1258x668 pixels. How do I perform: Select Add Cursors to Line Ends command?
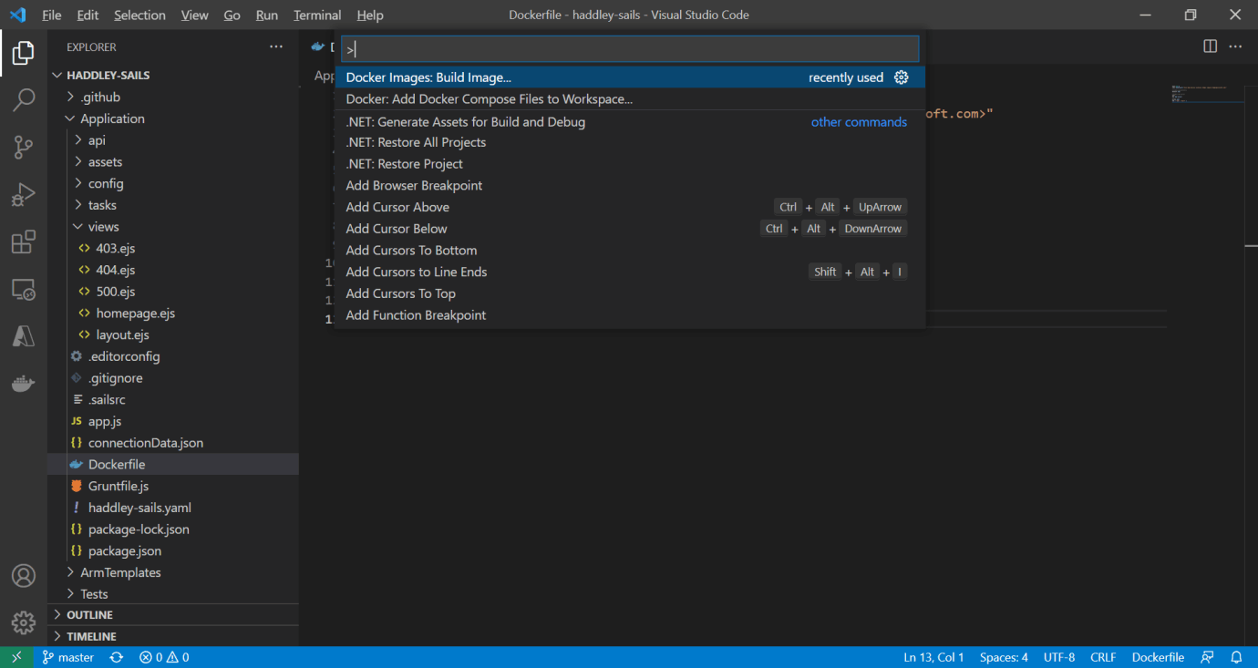pos(630,272)
